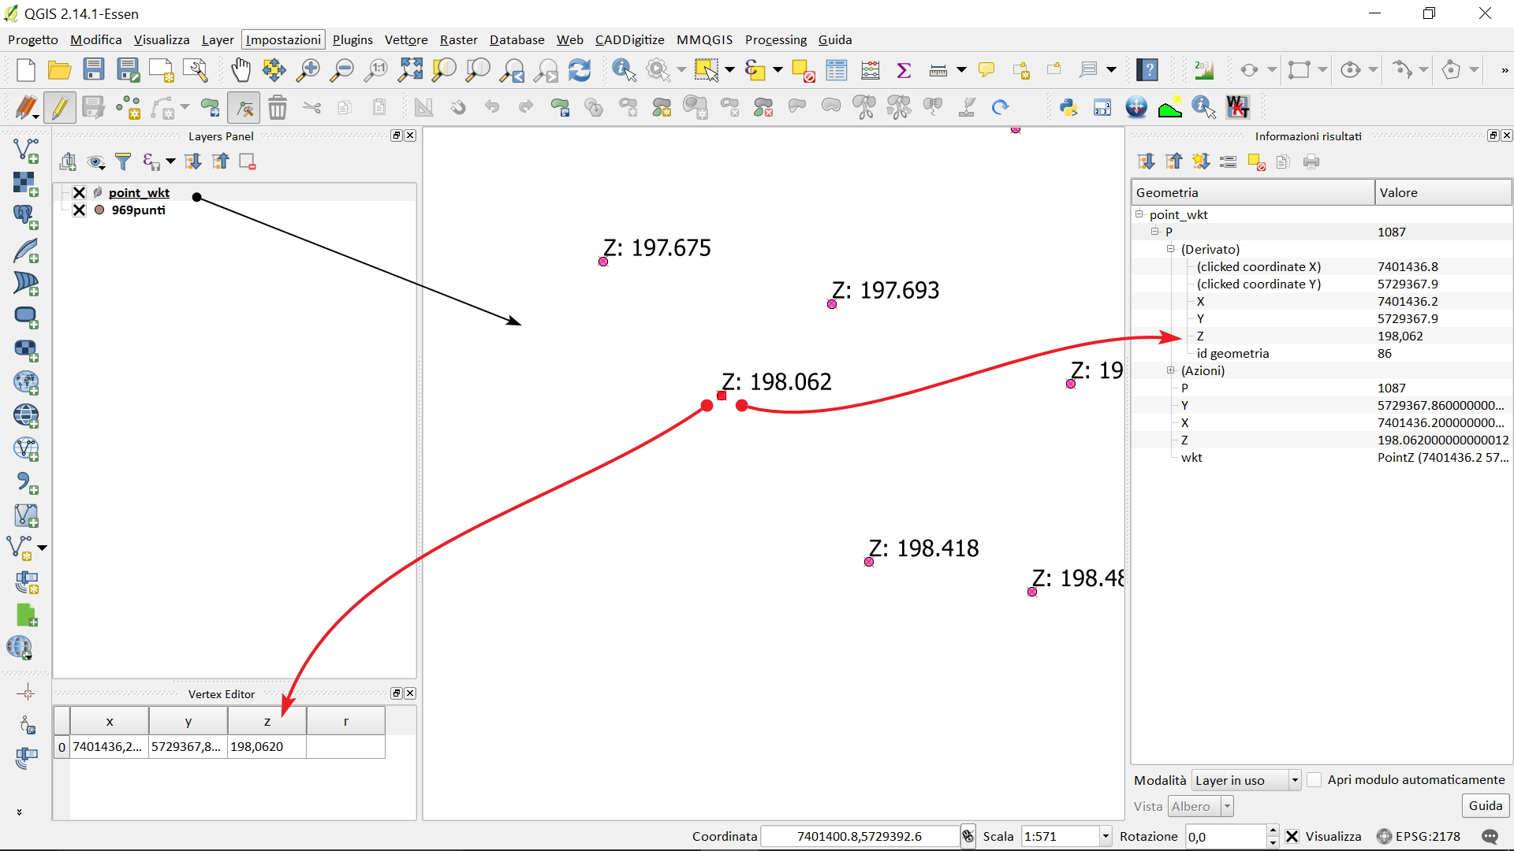1514x851 pixels.
Task: Click Save Project floppy icon
Action: (x=94, y=70)
